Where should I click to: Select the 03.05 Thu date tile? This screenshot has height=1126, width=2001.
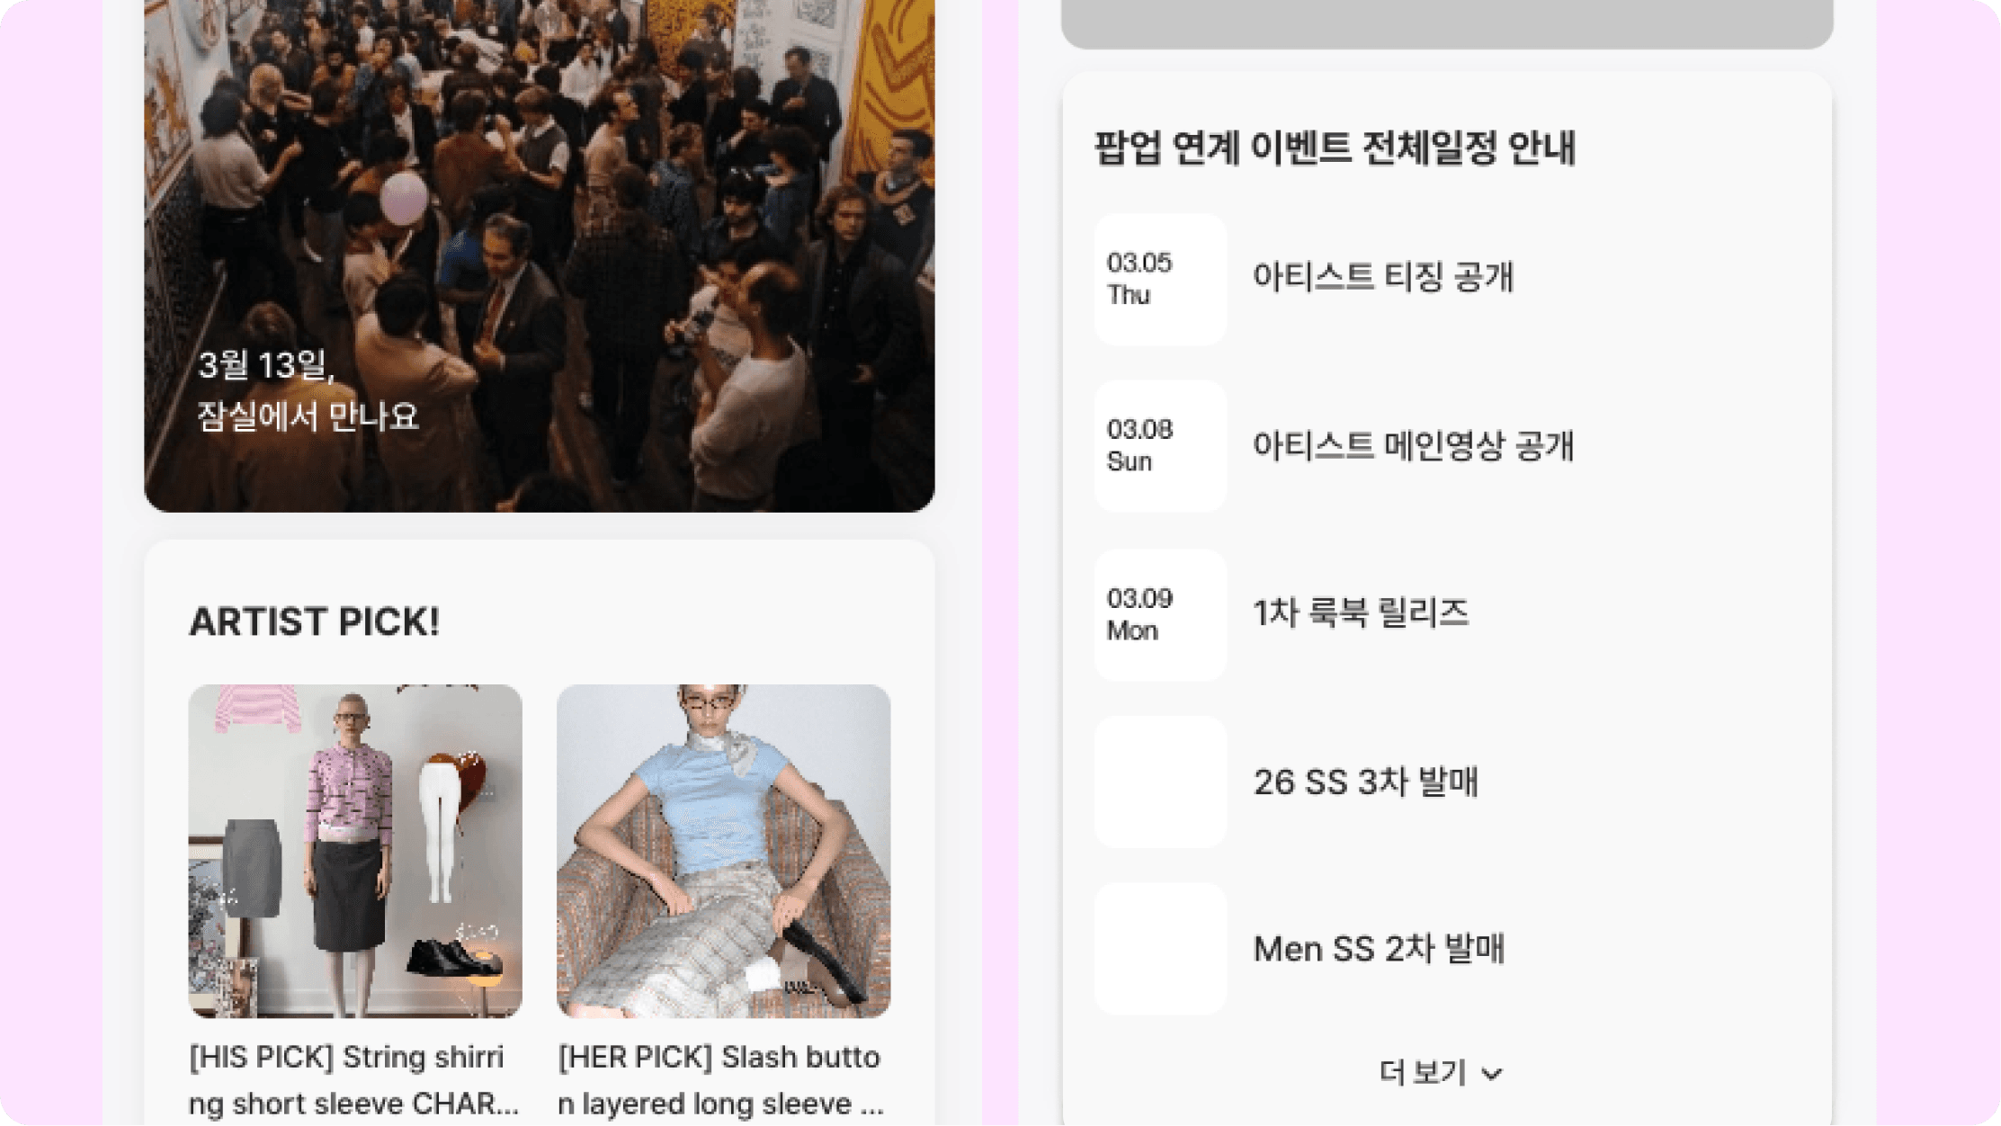pyautogui.click(x=1160, y=279)
